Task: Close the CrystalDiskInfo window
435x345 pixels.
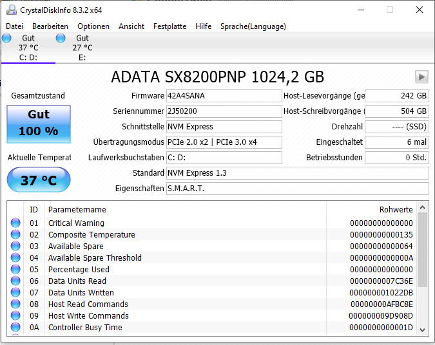Action: tap(420, 10)
